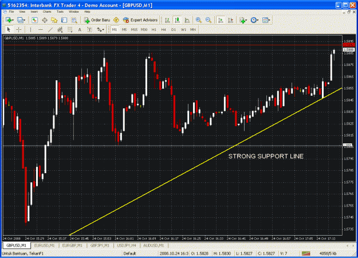Open the View menu
The width and height of the screenshot is (358, 258).
[x=22, y=11]
